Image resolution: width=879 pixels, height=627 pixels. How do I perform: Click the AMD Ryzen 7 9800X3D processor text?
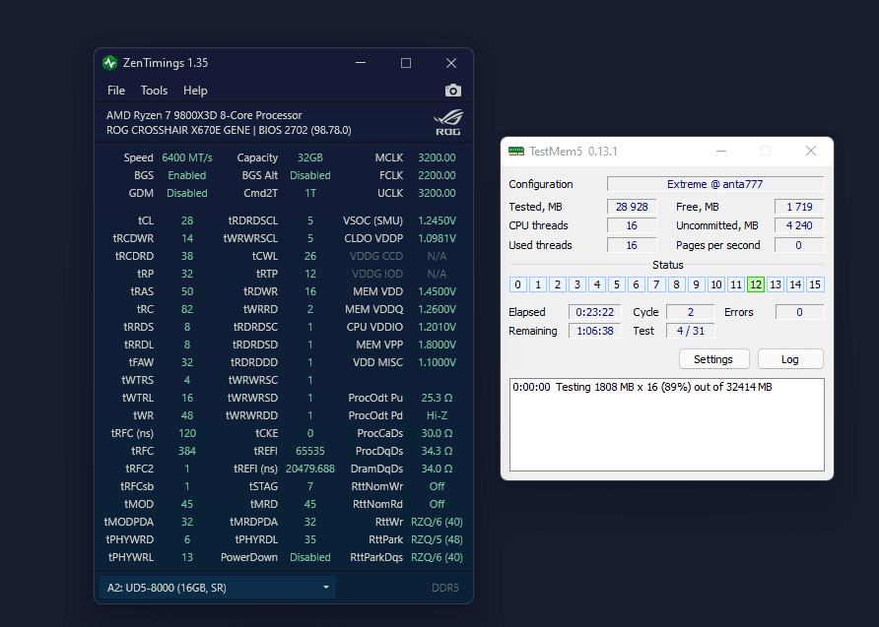tap(204, 115)
